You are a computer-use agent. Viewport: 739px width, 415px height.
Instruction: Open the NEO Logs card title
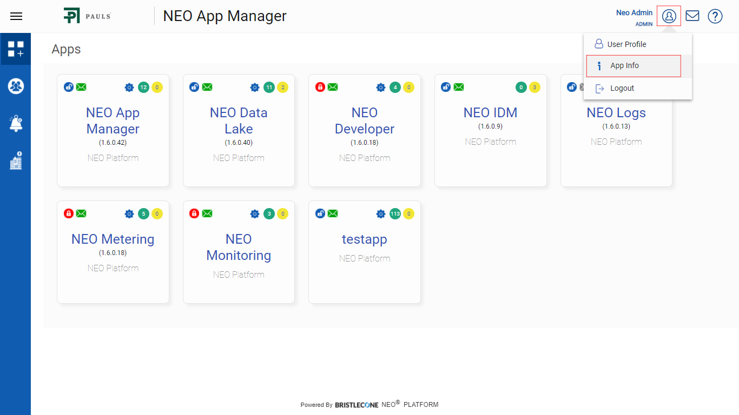(616, 112)
